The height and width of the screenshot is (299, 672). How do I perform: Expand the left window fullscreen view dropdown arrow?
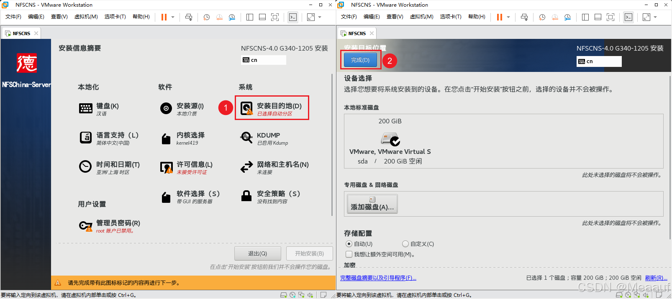[x=320, y=17]
